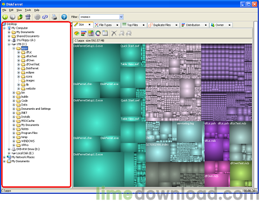The height and width of the screenshot is (210, 263).
Task: Close the File Types tab
Action: tap(117, 25)
